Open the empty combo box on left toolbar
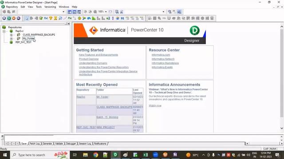This screenshot has height=159, width=284. click(63, 12)
